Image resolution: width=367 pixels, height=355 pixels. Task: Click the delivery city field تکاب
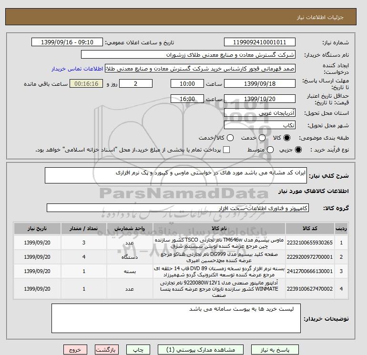pyautogui.click(x=260, y=125)
